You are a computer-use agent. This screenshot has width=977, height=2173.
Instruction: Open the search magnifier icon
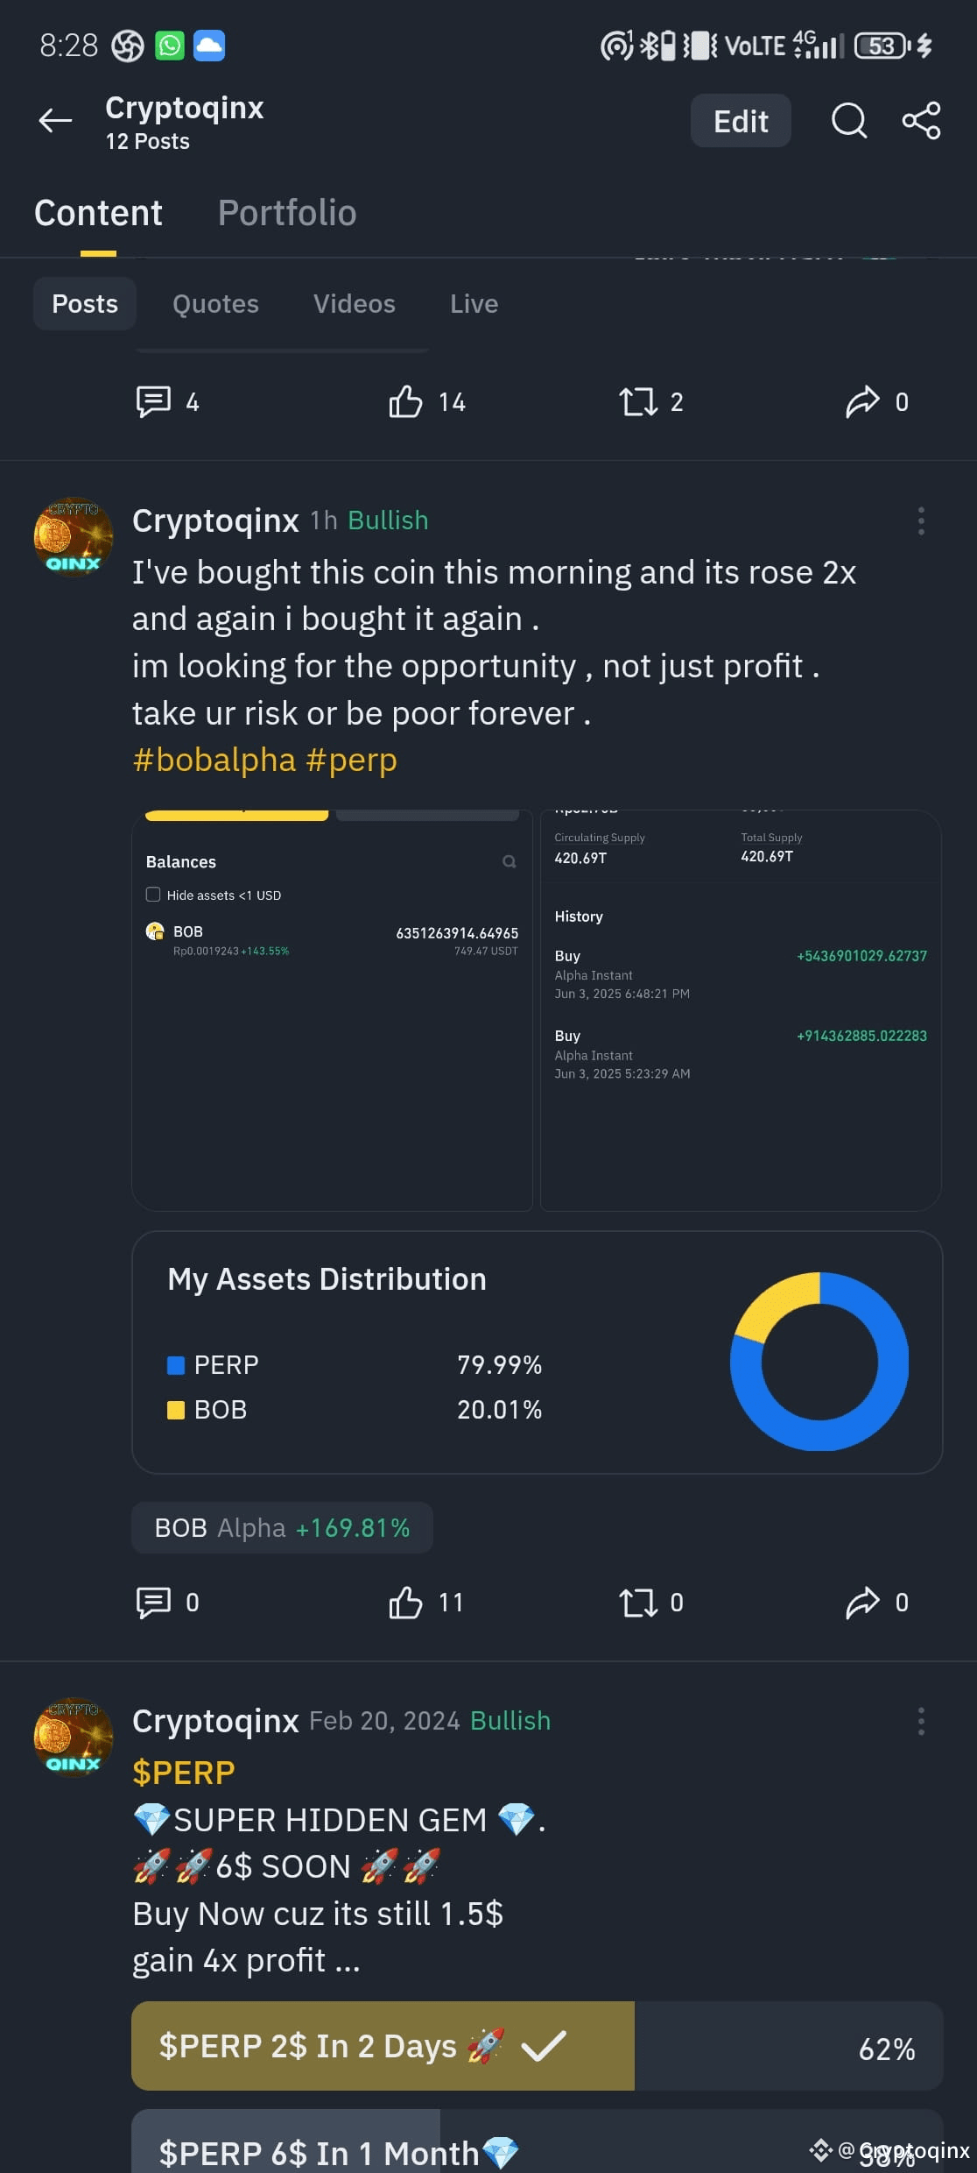coord(848,120)
